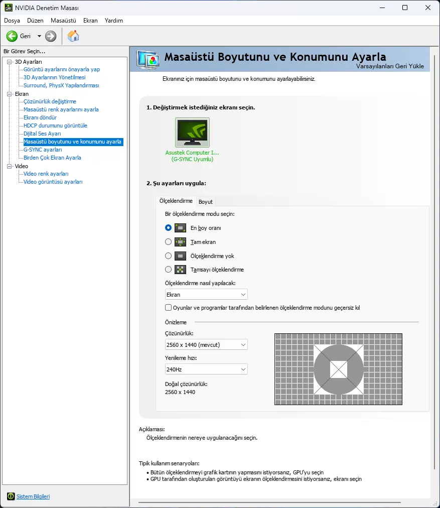The width and height of the screenshot is (440, 508).
Task: Open the Masaüstü menu
Action: click(63, 21)
